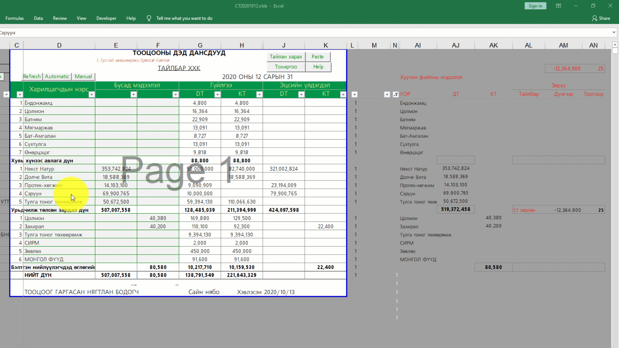Click vertical scrollbar up arrow
The width and height of the screenshot is (619, 348).
tap(615, 45)
